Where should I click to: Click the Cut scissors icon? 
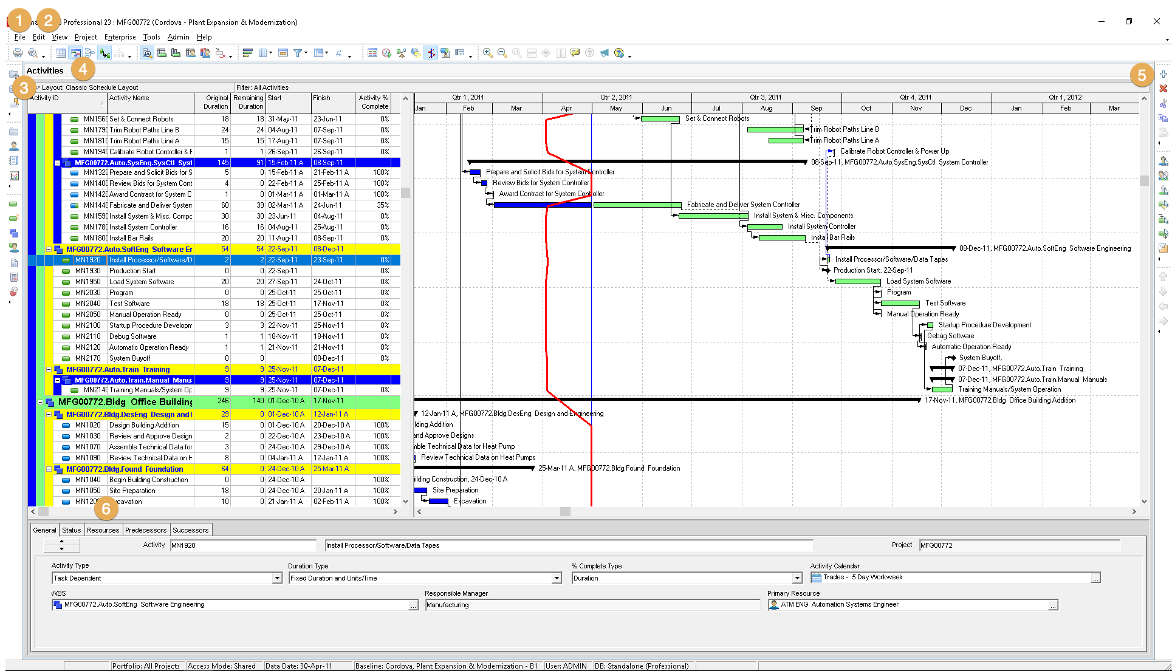coord(1163,103)
